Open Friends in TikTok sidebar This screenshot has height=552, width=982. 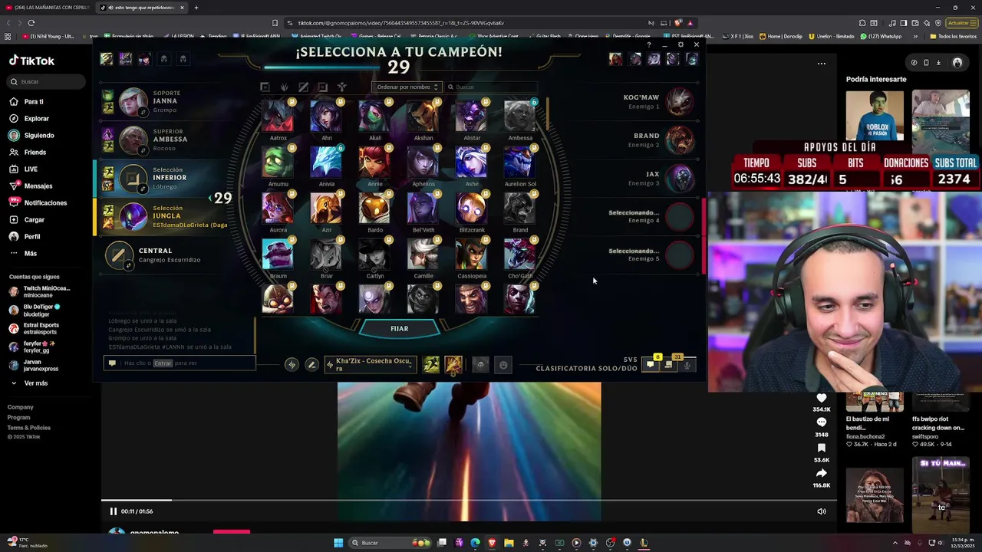point(35,152)
